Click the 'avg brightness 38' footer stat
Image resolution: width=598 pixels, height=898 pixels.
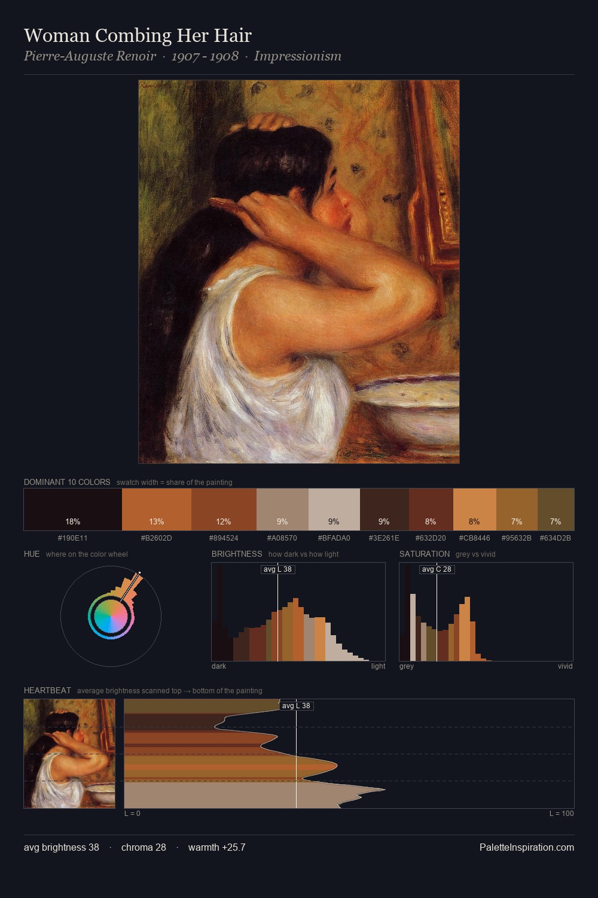coord(62,847)
